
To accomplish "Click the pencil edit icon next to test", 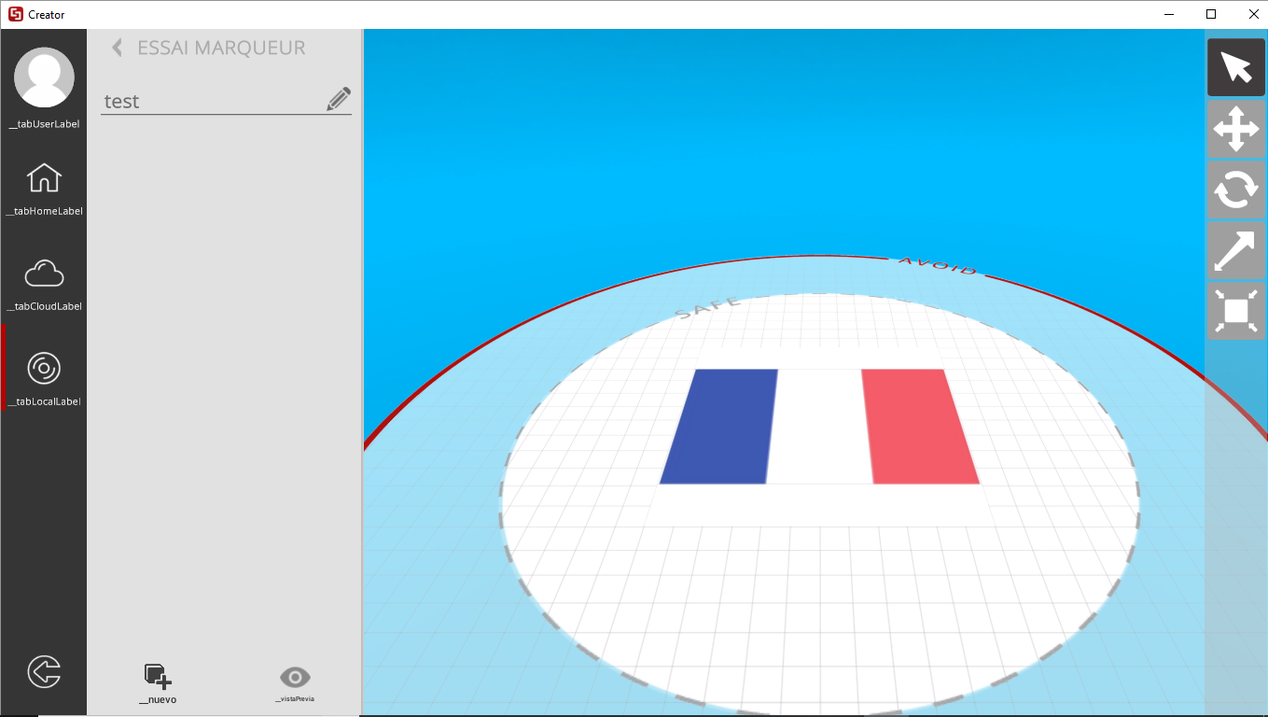I will click(x=339, y=99).
